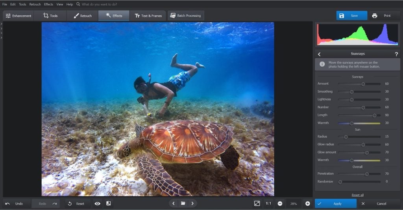Open the Tools menu in menu bar
The width and height of the screenshot is (403, 210).
(x=22, y=4)
